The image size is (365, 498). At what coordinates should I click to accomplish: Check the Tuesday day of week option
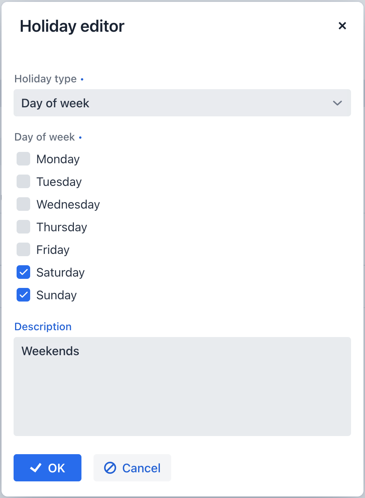pyautogui.click(x=23, y=181)
